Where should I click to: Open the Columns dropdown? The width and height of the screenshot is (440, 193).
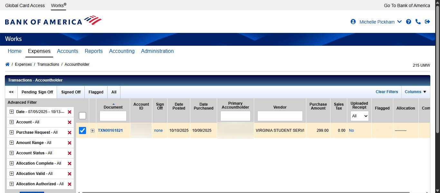415,92
